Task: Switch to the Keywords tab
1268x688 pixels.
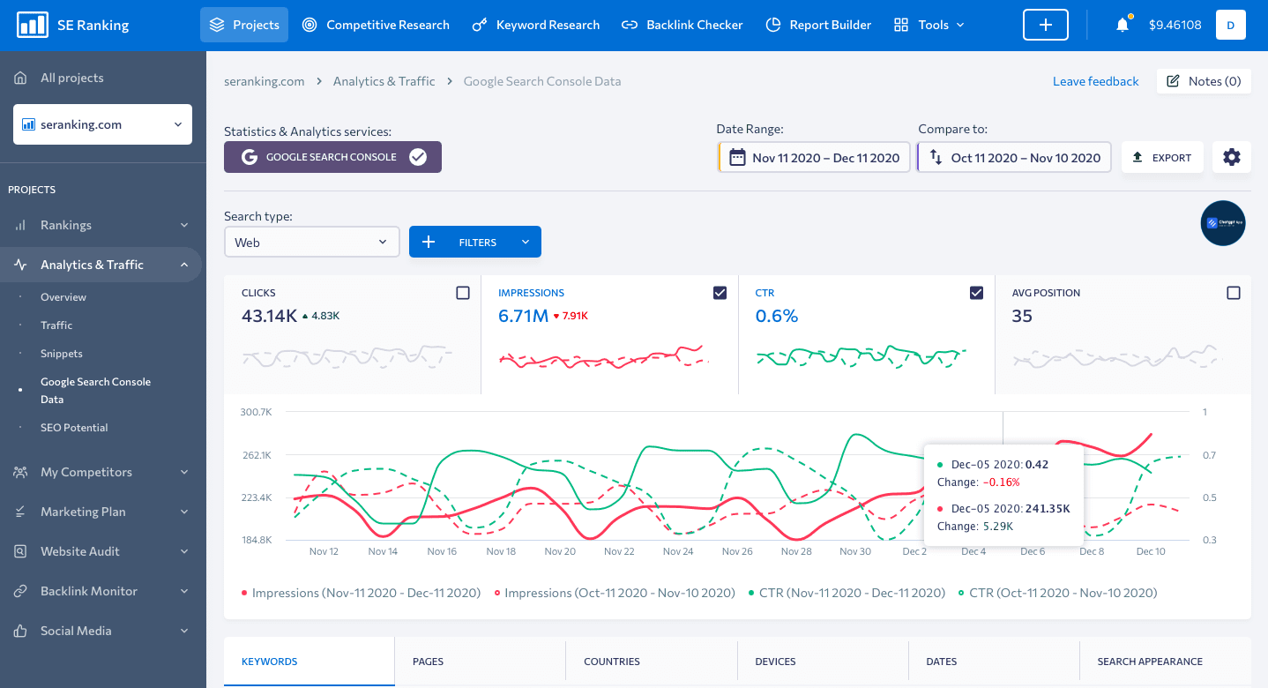Action: point(309,662)
